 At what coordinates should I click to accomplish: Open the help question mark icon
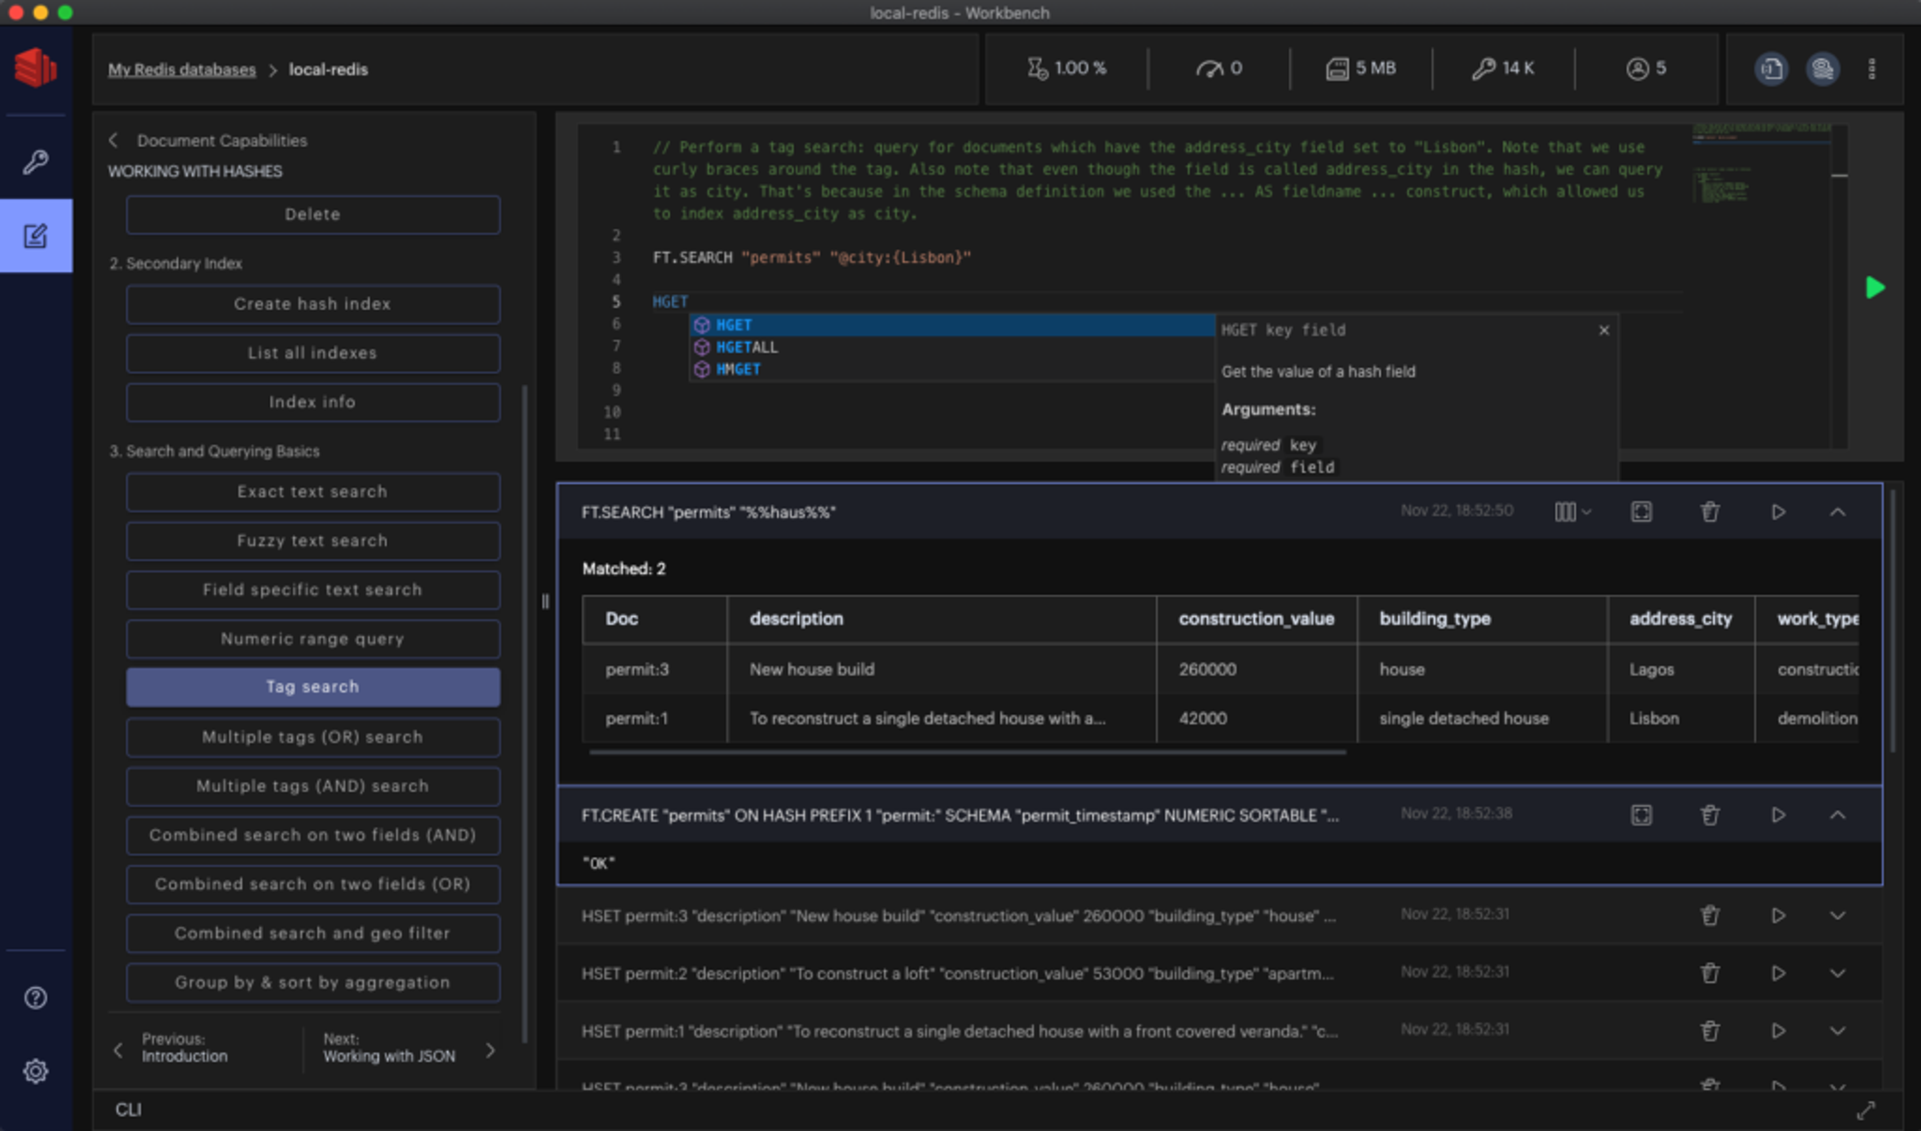[x=35, y=997]
